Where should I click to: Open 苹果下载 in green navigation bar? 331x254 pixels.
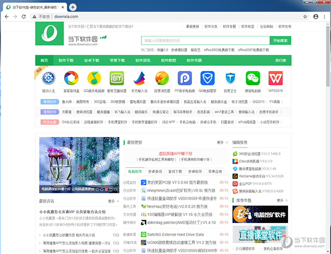[117, 60]
